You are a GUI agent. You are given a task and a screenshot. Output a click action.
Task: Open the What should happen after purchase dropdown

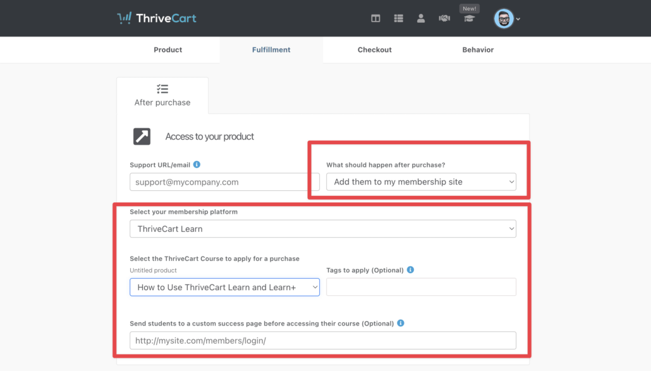click(421, 182)
